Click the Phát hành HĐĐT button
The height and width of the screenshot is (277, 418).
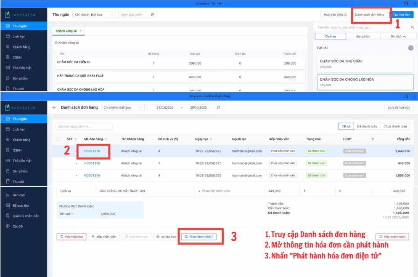pos(199,237)
